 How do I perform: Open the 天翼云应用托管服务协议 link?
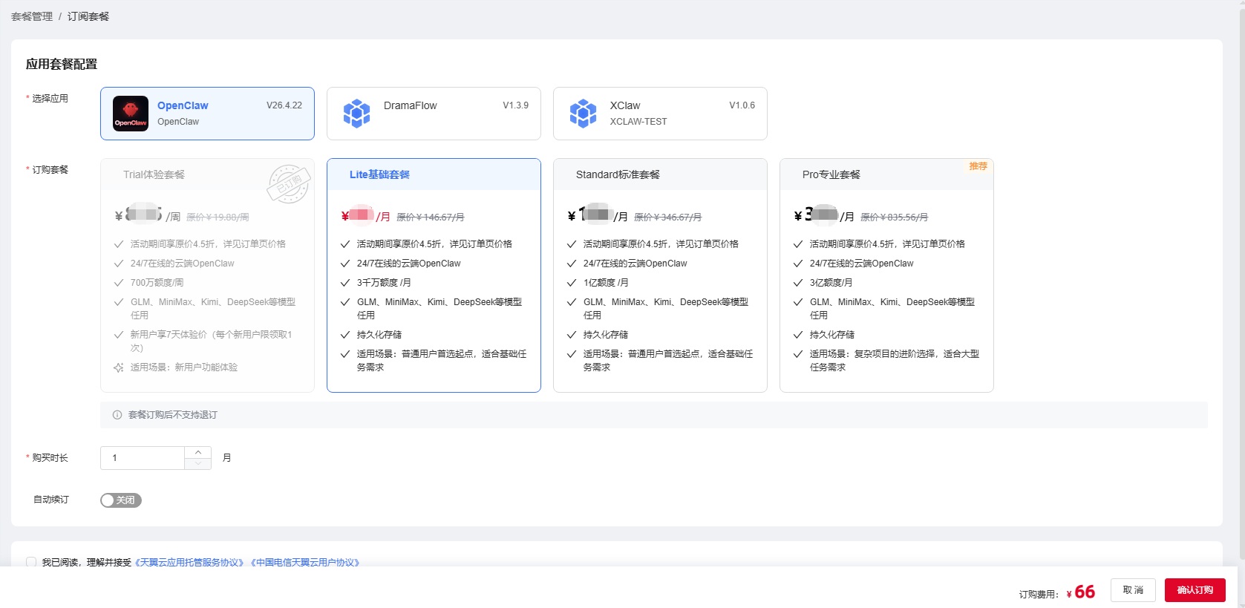click(189, 563)
